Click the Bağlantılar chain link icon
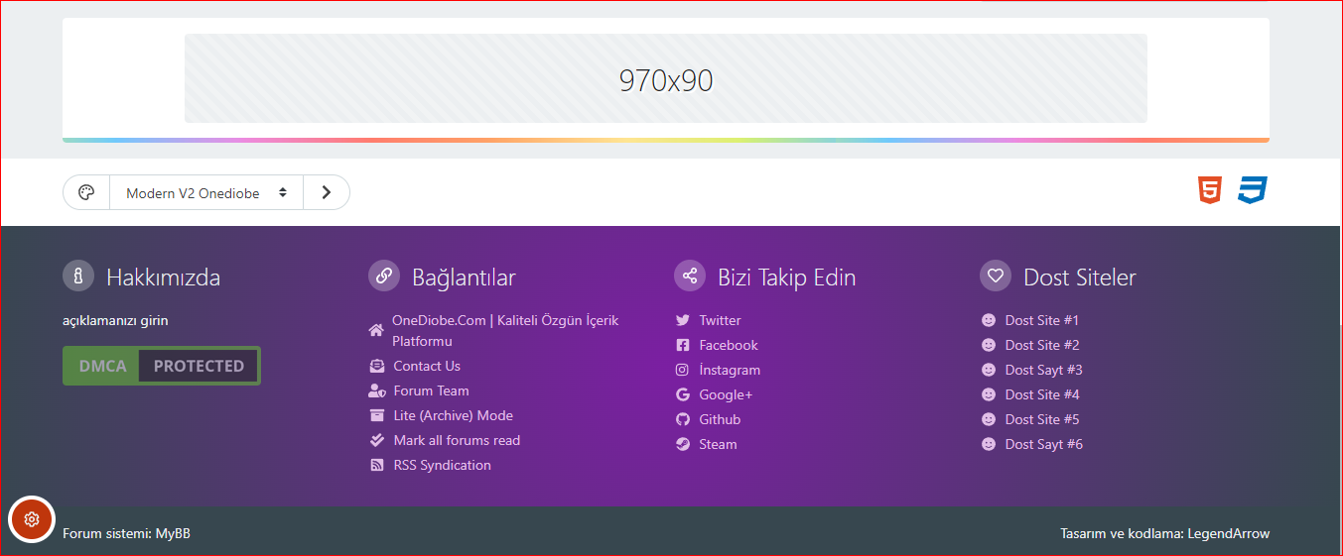Screen dimensions: 1343x556 tap(383, 277)
